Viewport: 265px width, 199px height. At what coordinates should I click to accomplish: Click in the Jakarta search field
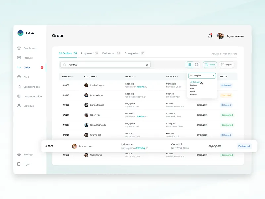(105, 65)
